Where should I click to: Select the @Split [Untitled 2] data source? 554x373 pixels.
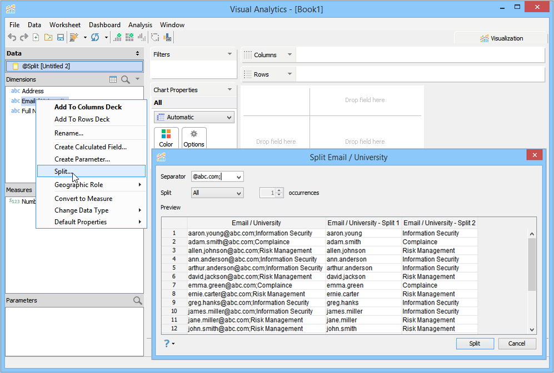click(74, 66)
